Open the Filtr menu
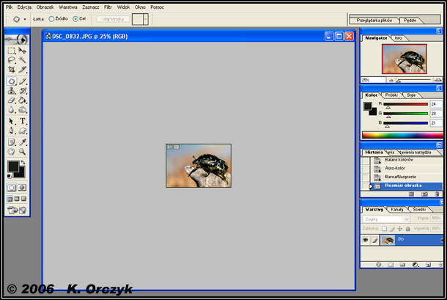The image size is (447, 300). [108, 6]
